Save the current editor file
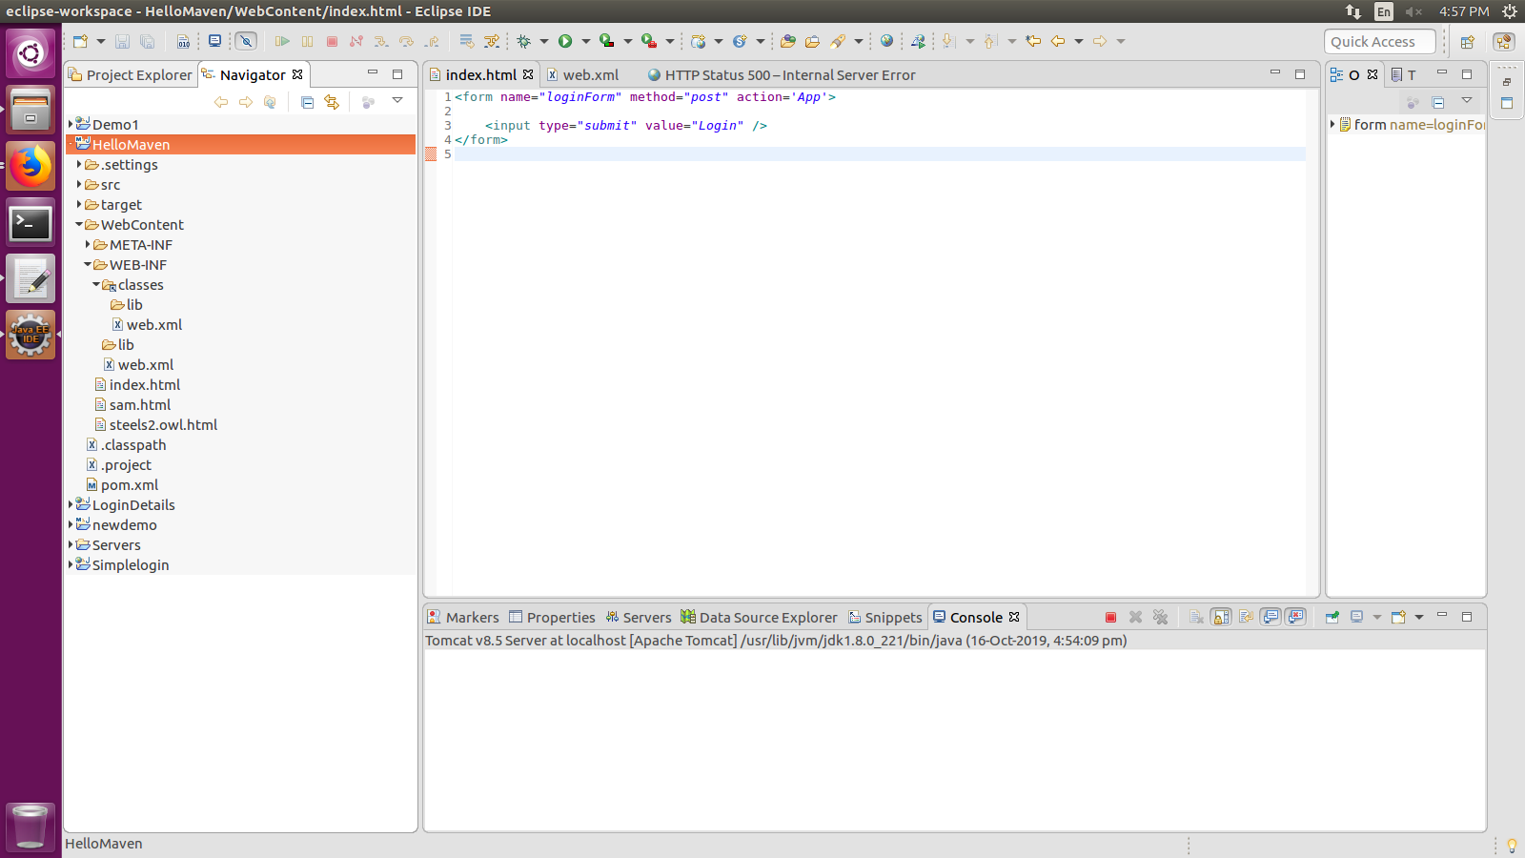The height and width of the screenshot is (858, 1525). (x=122, y=41)
